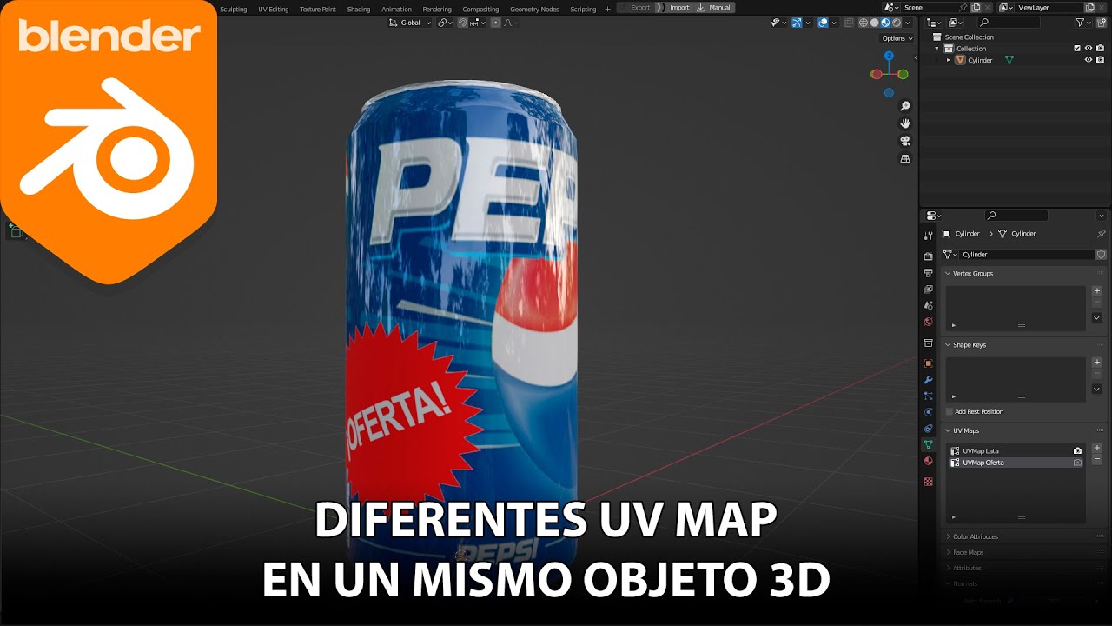
Task: Hide the Cylinder object via eye icon
Action: click(1089, 60)
